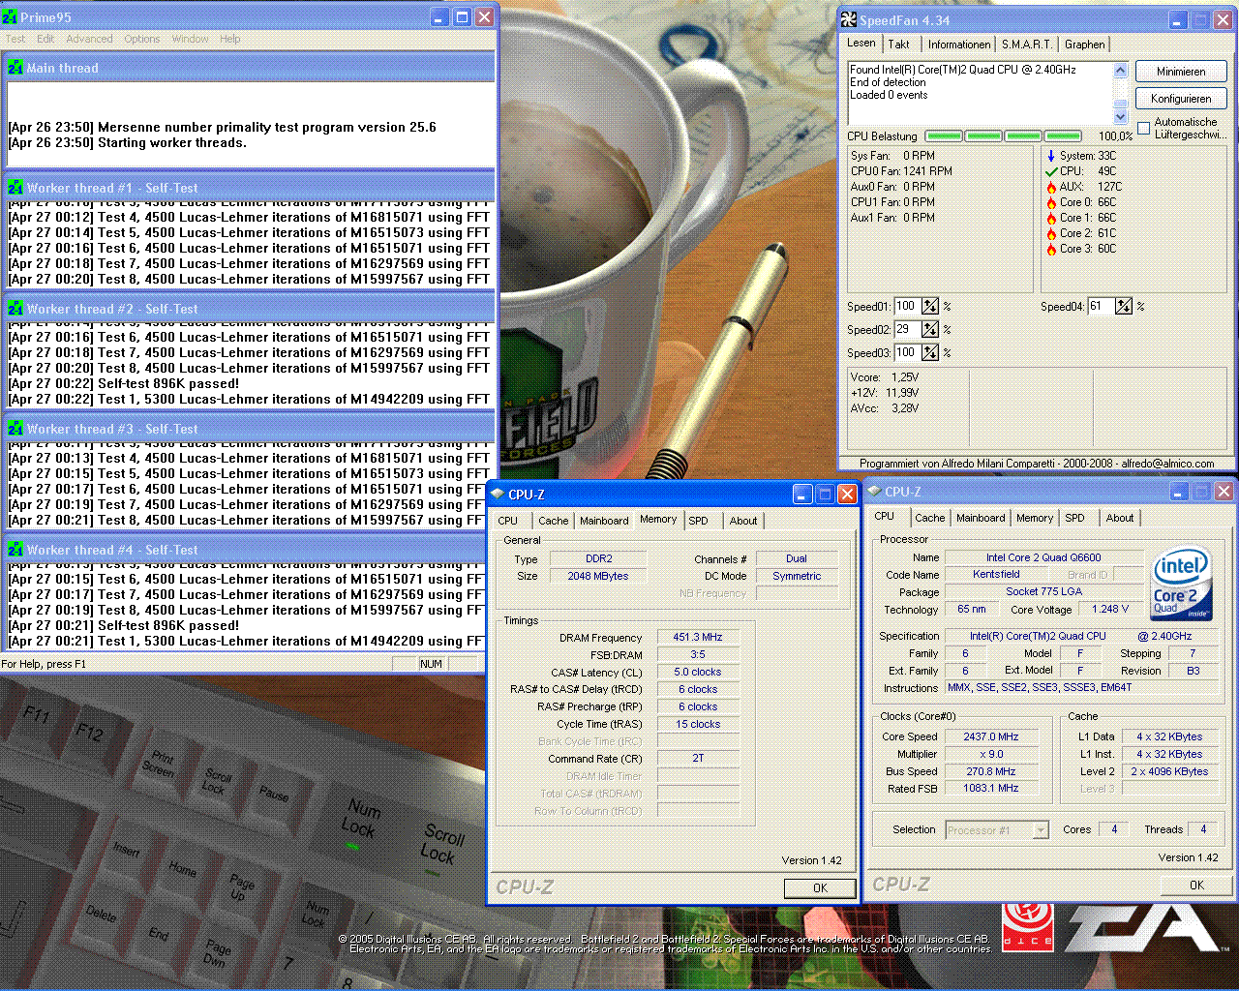The image size is (1239, 991).
Task: Open the Edit menu in Prime95
Action: [x=45, y=39]
